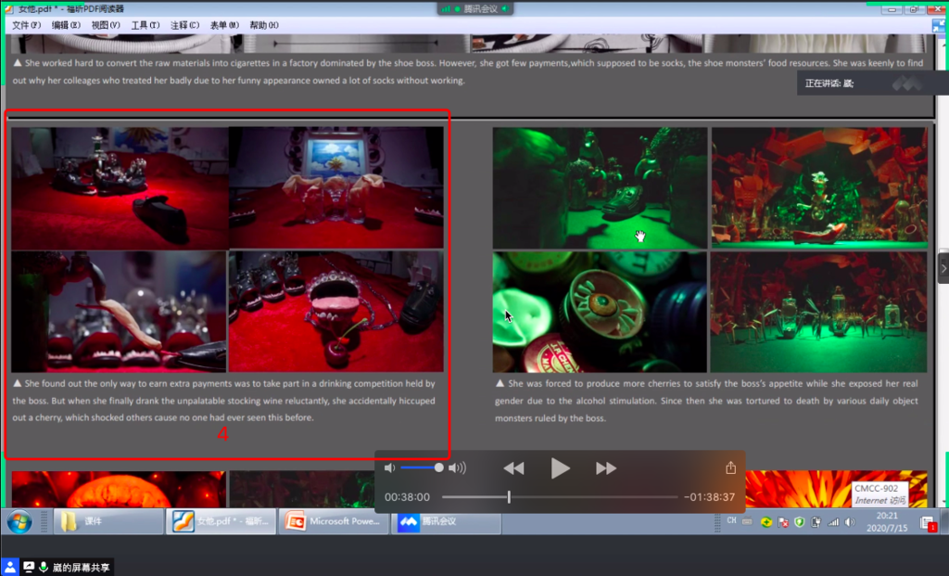
Task: Open the Windows Start menu
Action: pyautogui.click(x=19, y=521)
